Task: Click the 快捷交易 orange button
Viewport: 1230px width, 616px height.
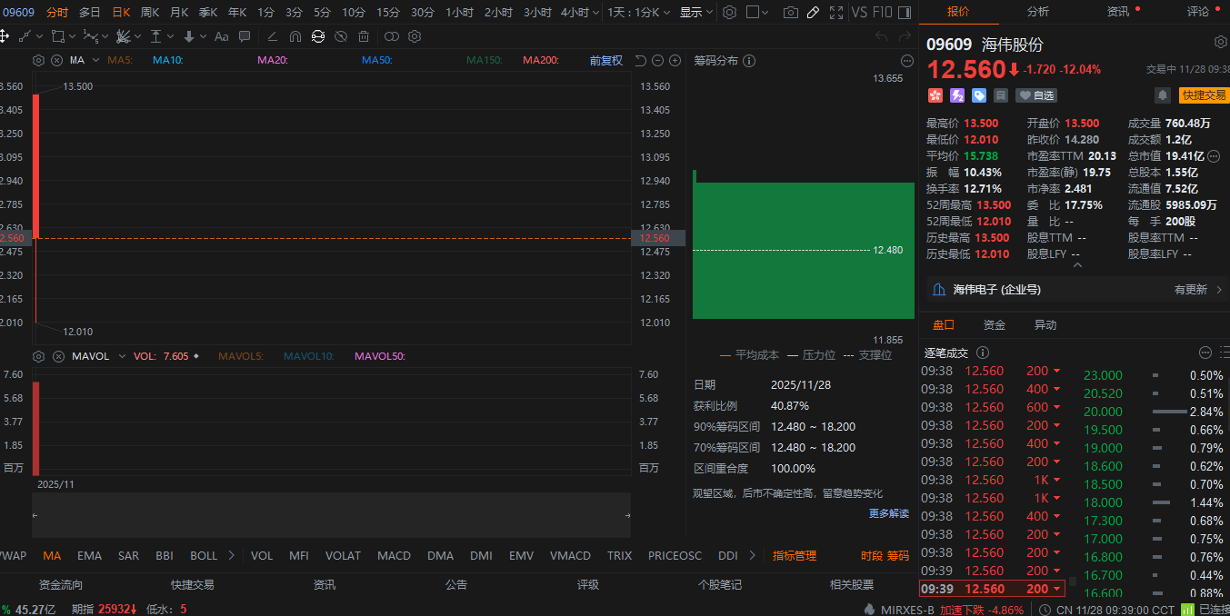Action: (1203, 95)
